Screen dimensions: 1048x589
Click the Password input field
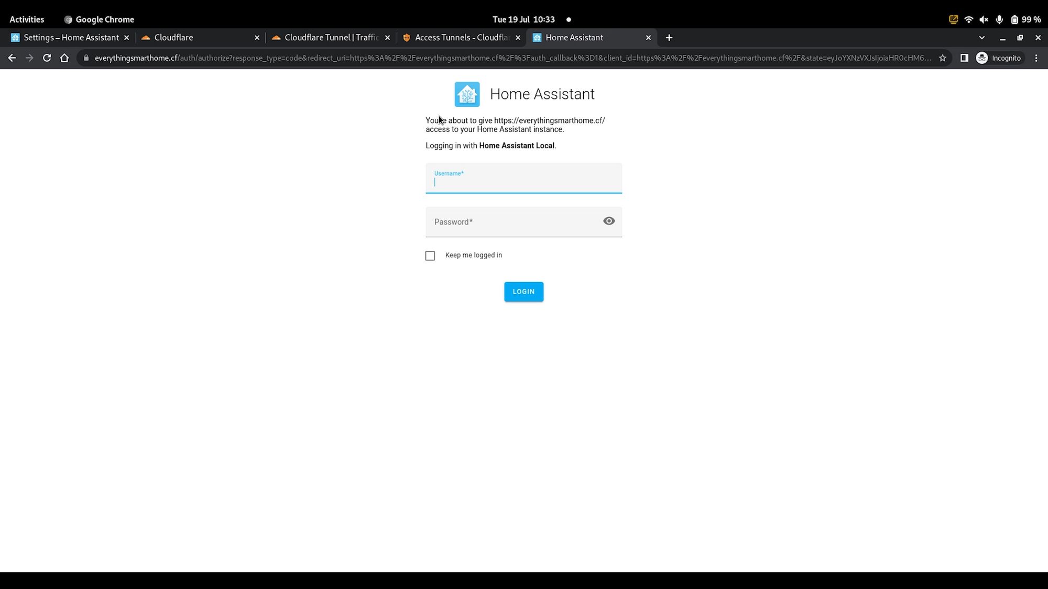point(523,221)
